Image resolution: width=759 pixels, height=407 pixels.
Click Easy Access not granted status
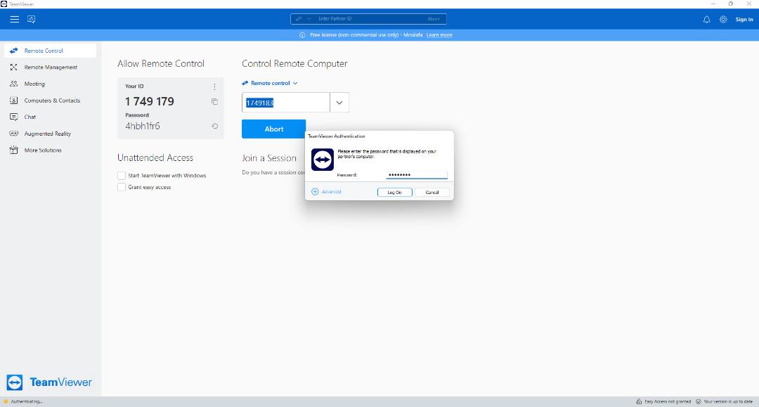pos(663,401)
